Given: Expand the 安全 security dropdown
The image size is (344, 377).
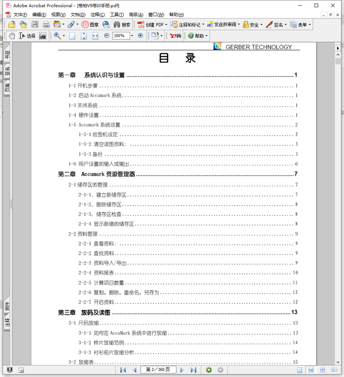Looking at the screenshot, I should coord(261,25).
